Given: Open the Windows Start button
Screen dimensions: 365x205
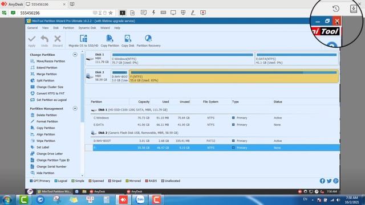Looking at the screenshot, I should 7,200.
